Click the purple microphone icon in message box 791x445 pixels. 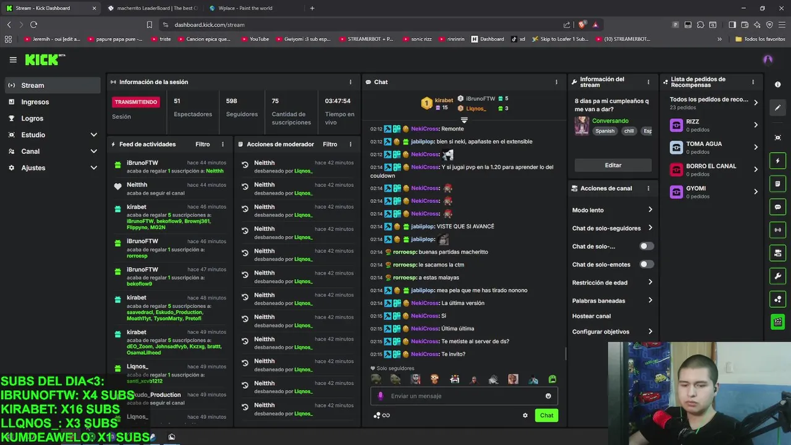click(x=381, y=396)
